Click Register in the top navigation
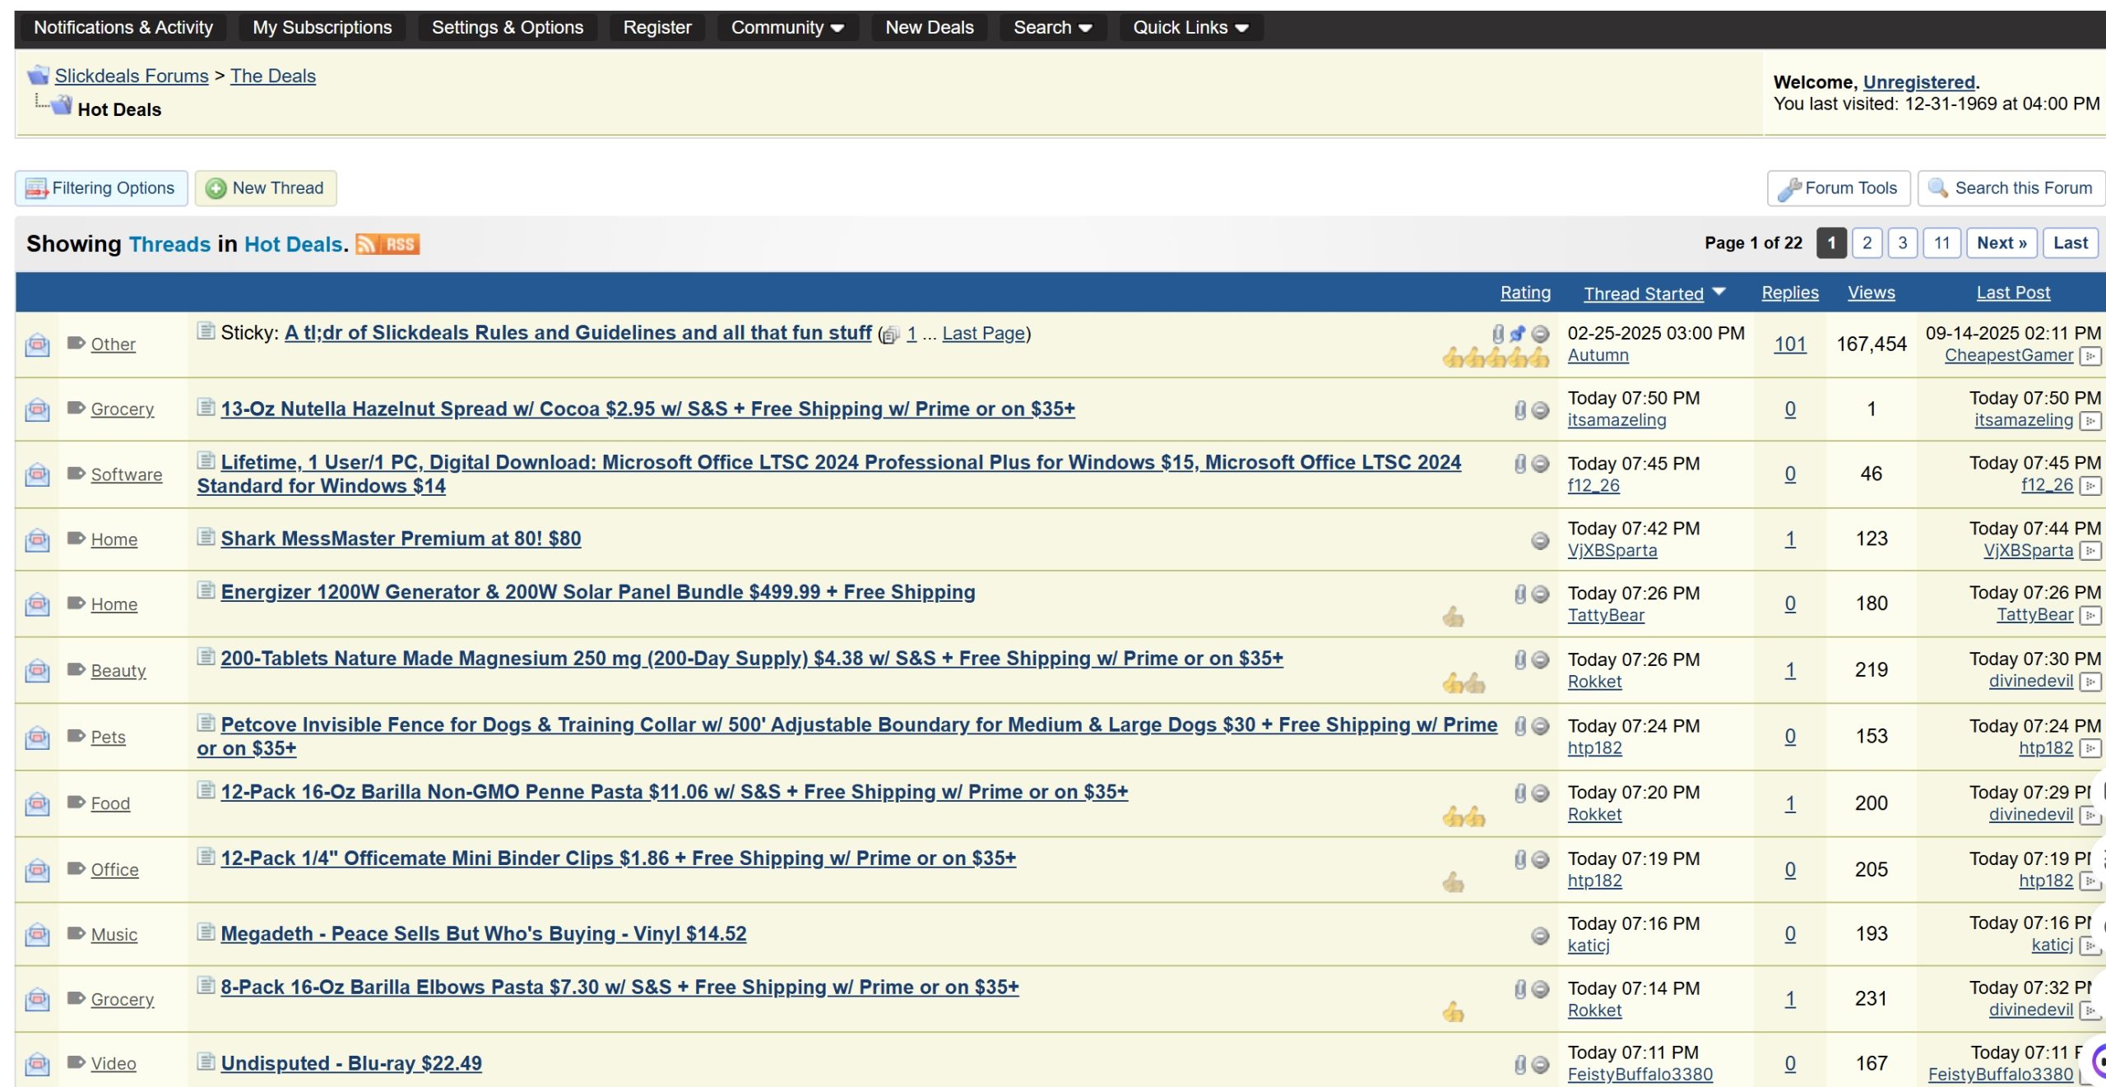 [657, 27]
